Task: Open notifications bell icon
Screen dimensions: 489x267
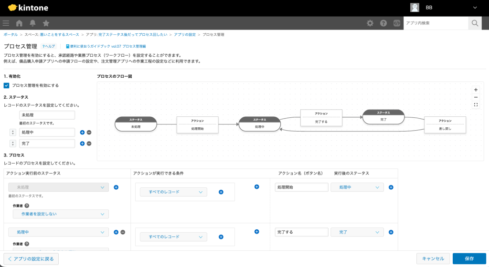Action: point(32,23)
